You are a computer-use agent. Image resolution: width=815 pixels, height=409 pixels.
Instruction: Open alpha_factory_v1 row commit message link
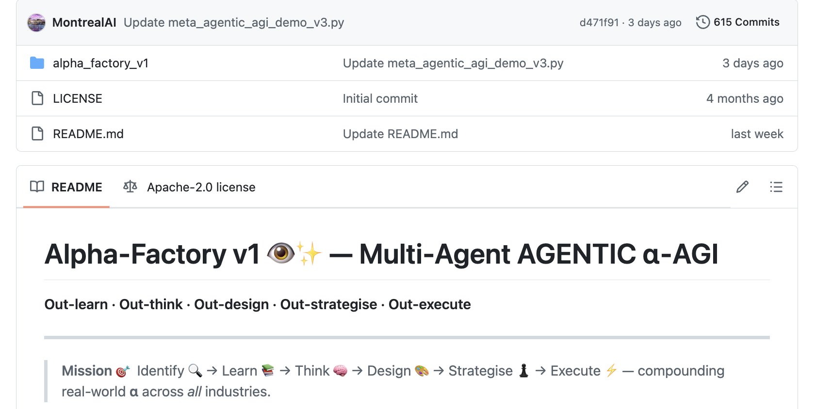click(453, 63)
